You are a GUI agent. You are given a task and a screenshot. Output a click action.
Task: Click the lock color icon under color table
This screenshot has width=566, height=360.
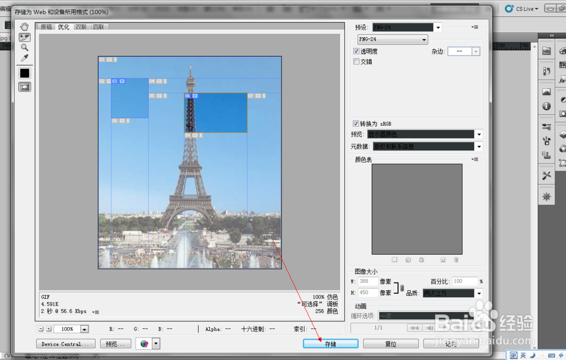[421, 260]
